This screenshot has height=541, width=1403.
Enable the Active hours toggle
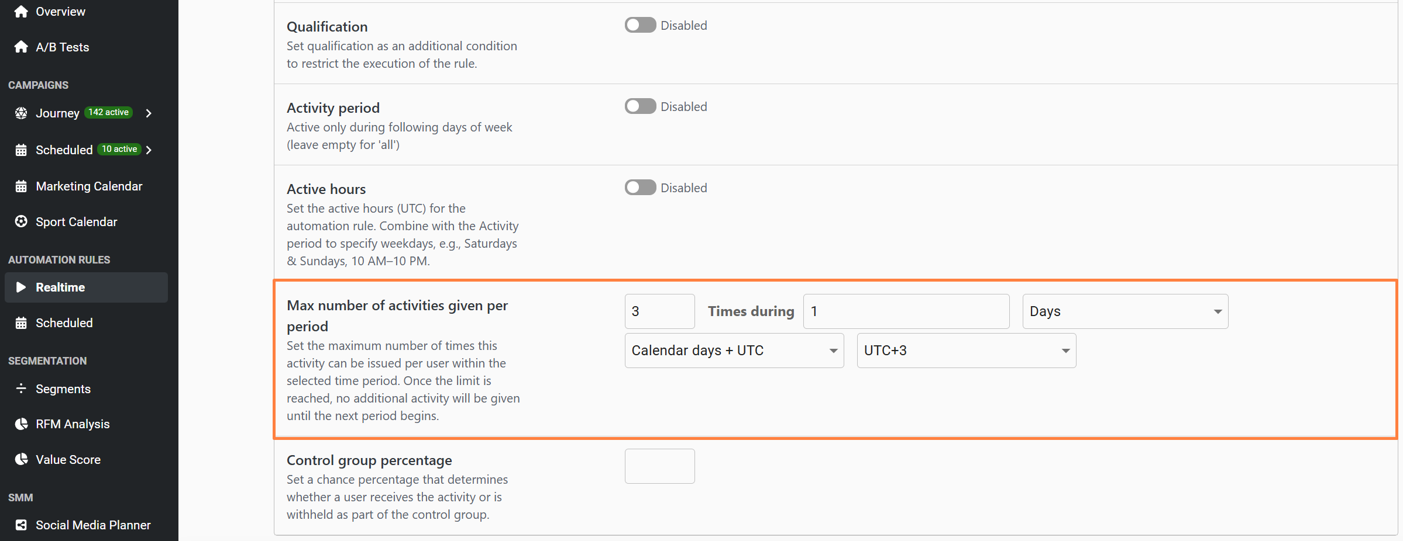tap(640, 188)
